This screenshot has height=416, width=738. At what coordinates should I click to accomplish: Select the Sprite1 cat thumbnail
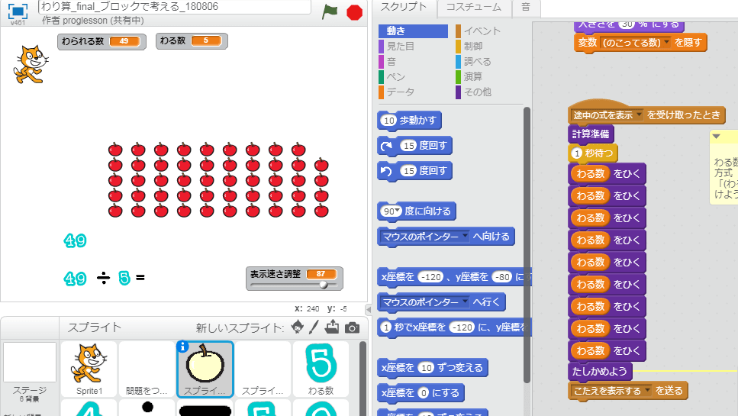click(x=89, y=369)
